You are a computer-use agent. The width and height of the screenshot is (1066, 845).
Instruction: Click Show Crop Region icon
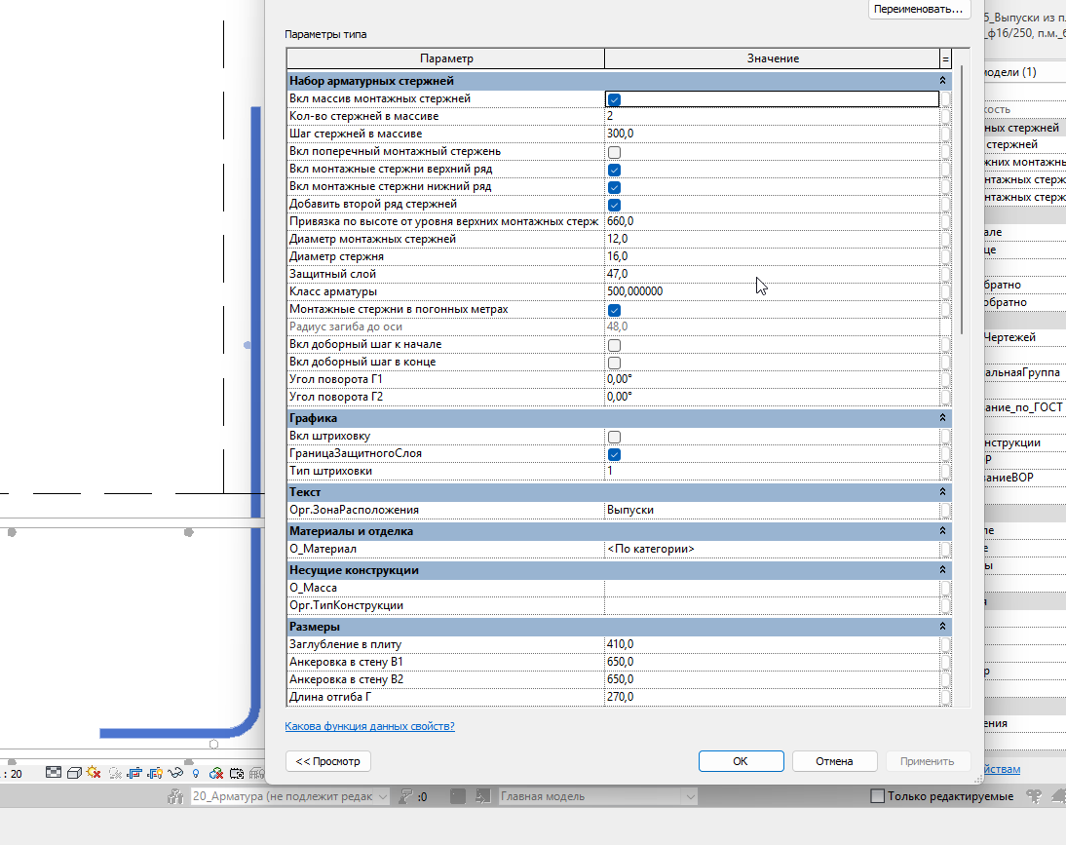[155, 773]
